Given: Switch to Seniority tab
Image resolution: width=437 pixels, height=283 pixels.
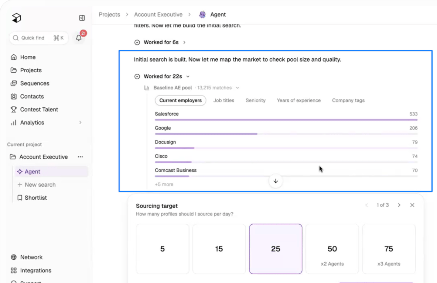Looking at the screenshot, I should pos(256,100).
